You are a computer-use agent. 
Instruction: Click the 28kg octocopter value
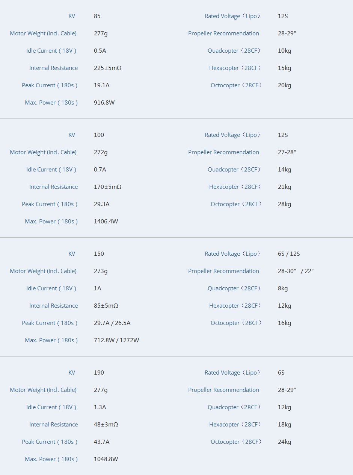pyautogui.click(x=284, y=204)
